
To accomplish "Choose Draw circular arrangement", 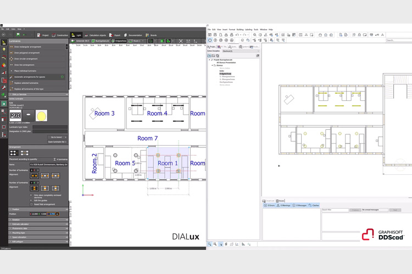I will click(x=37, y=59).
